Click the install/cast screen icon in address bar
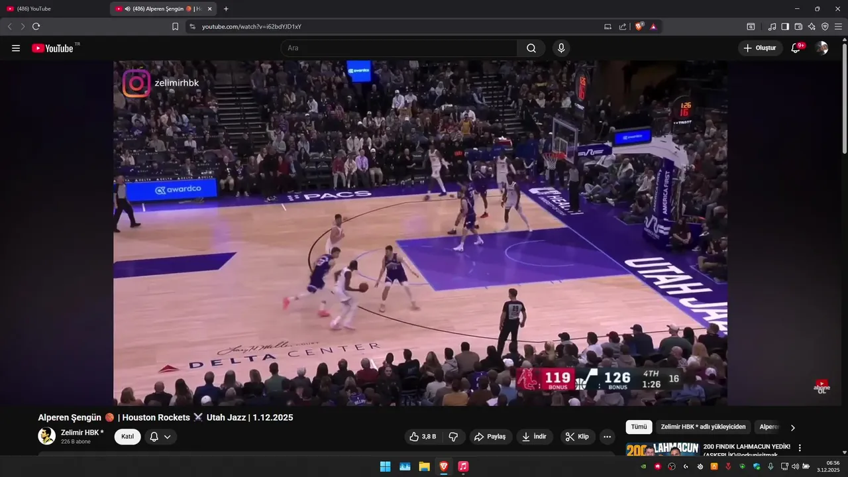This screenshot has width=848, height=477. [608, 26]
